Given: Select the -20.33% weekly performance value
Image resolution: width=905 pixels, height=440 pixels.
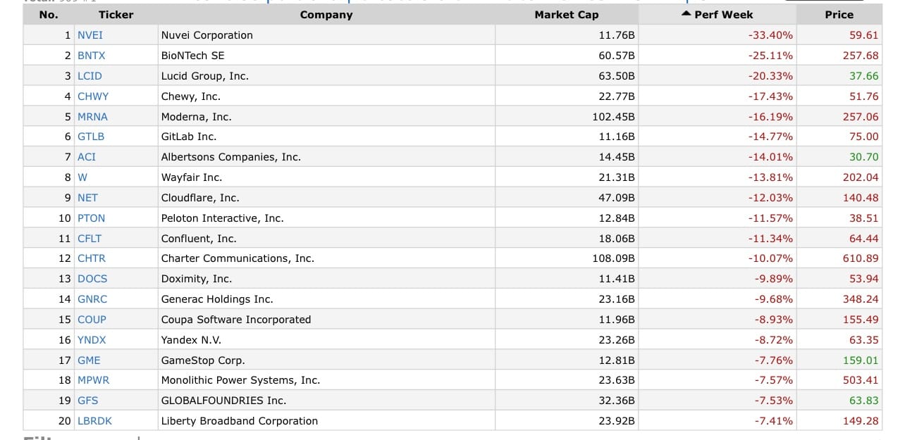Looking at the screenshot, I should pyautogui.click(x=770, y=76).
